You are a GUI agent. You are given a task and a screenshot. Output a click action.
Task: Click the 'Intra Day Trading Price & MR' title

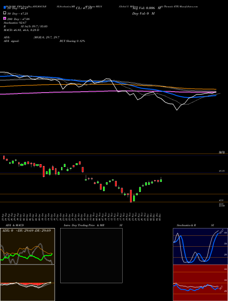point(84,225)
